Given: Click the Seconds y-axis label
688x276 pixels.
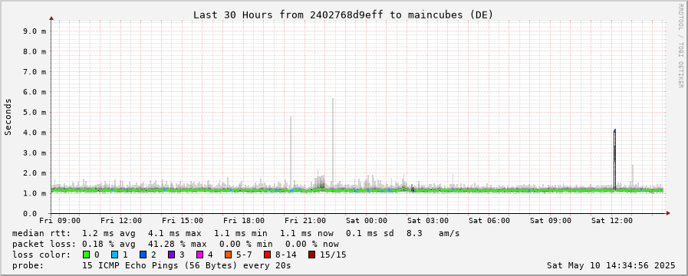Looking at the screenshot, I should [8, 117].
